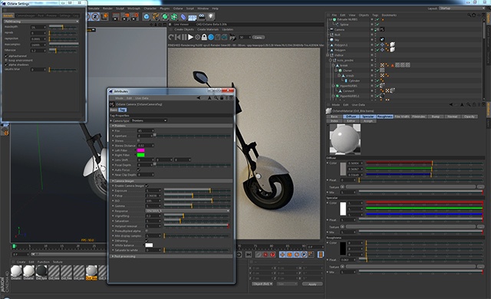Toggle the alphachannel checkbox in Octane Settings

6,56
